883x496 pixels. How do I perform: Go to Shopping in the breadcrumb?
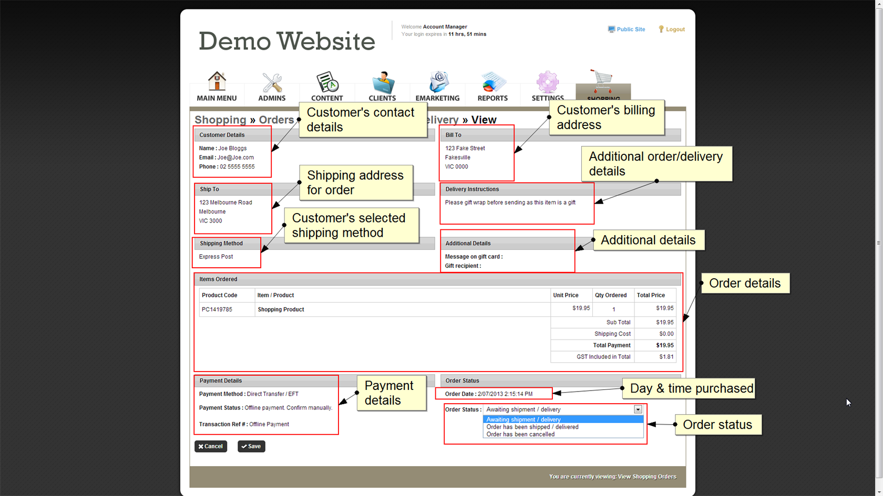220,120
